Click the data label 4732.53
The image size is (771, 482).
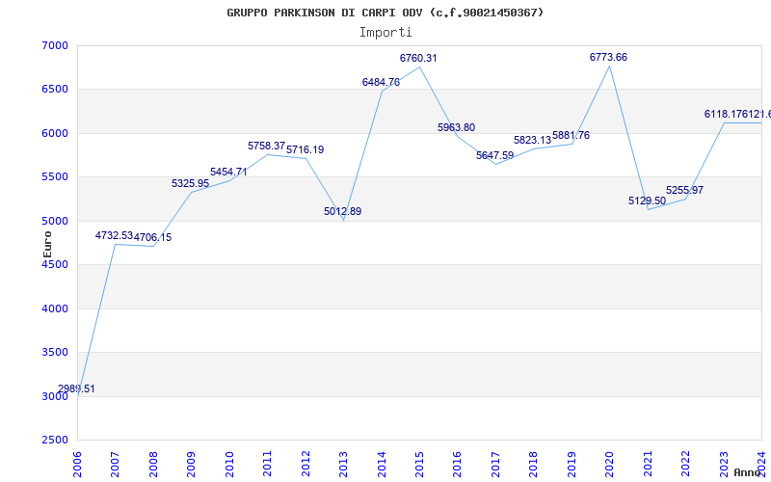pos(114,235)
